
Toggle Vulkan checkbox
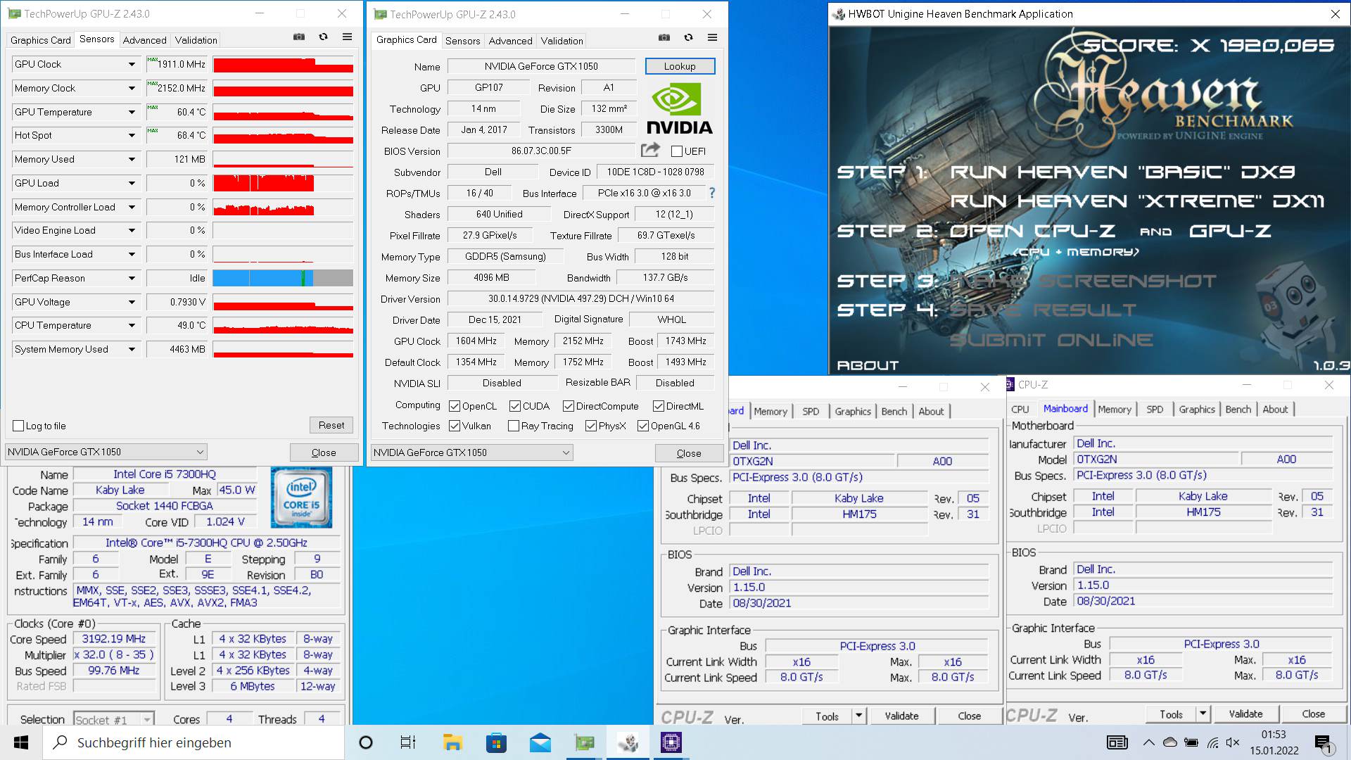pyautogui.click(x=455, y=426)
